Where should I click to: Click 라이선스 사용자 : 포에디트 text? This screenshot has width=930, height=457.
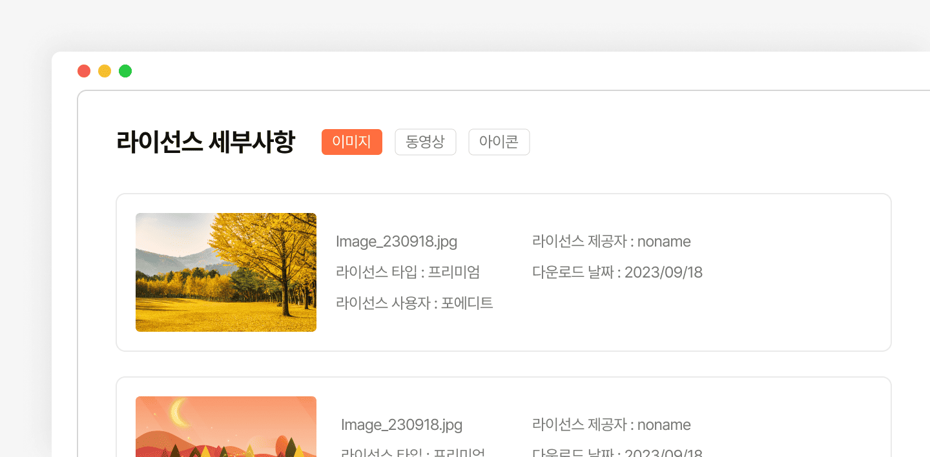click(415, 303)
